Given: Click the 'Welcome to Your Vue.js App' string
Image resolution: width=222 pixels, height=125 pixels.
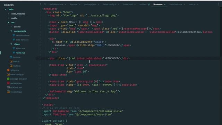Looking at the screenshot, I should (95, 91).
